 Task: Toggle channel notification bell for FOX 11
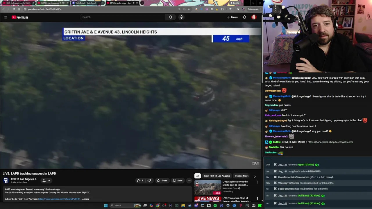tap(44, 181)
